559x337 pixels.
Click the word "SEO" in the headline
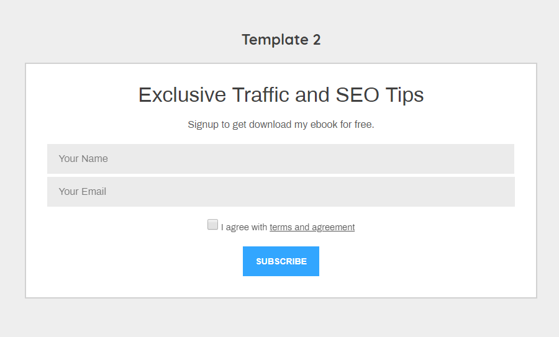click(358, 95)
